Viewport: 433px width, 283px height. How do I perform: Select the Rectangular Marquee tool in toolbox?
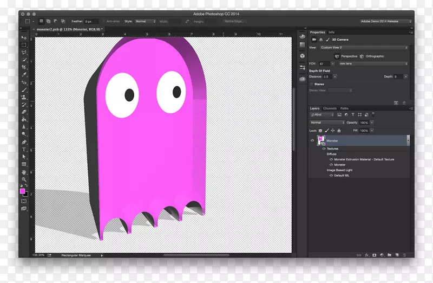24,45
